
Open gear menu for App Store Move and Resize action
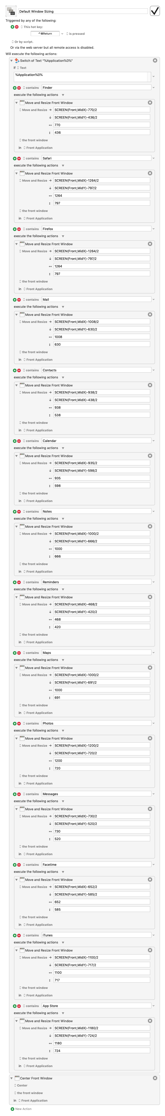pyautogui.click(x=150, y=1021)
